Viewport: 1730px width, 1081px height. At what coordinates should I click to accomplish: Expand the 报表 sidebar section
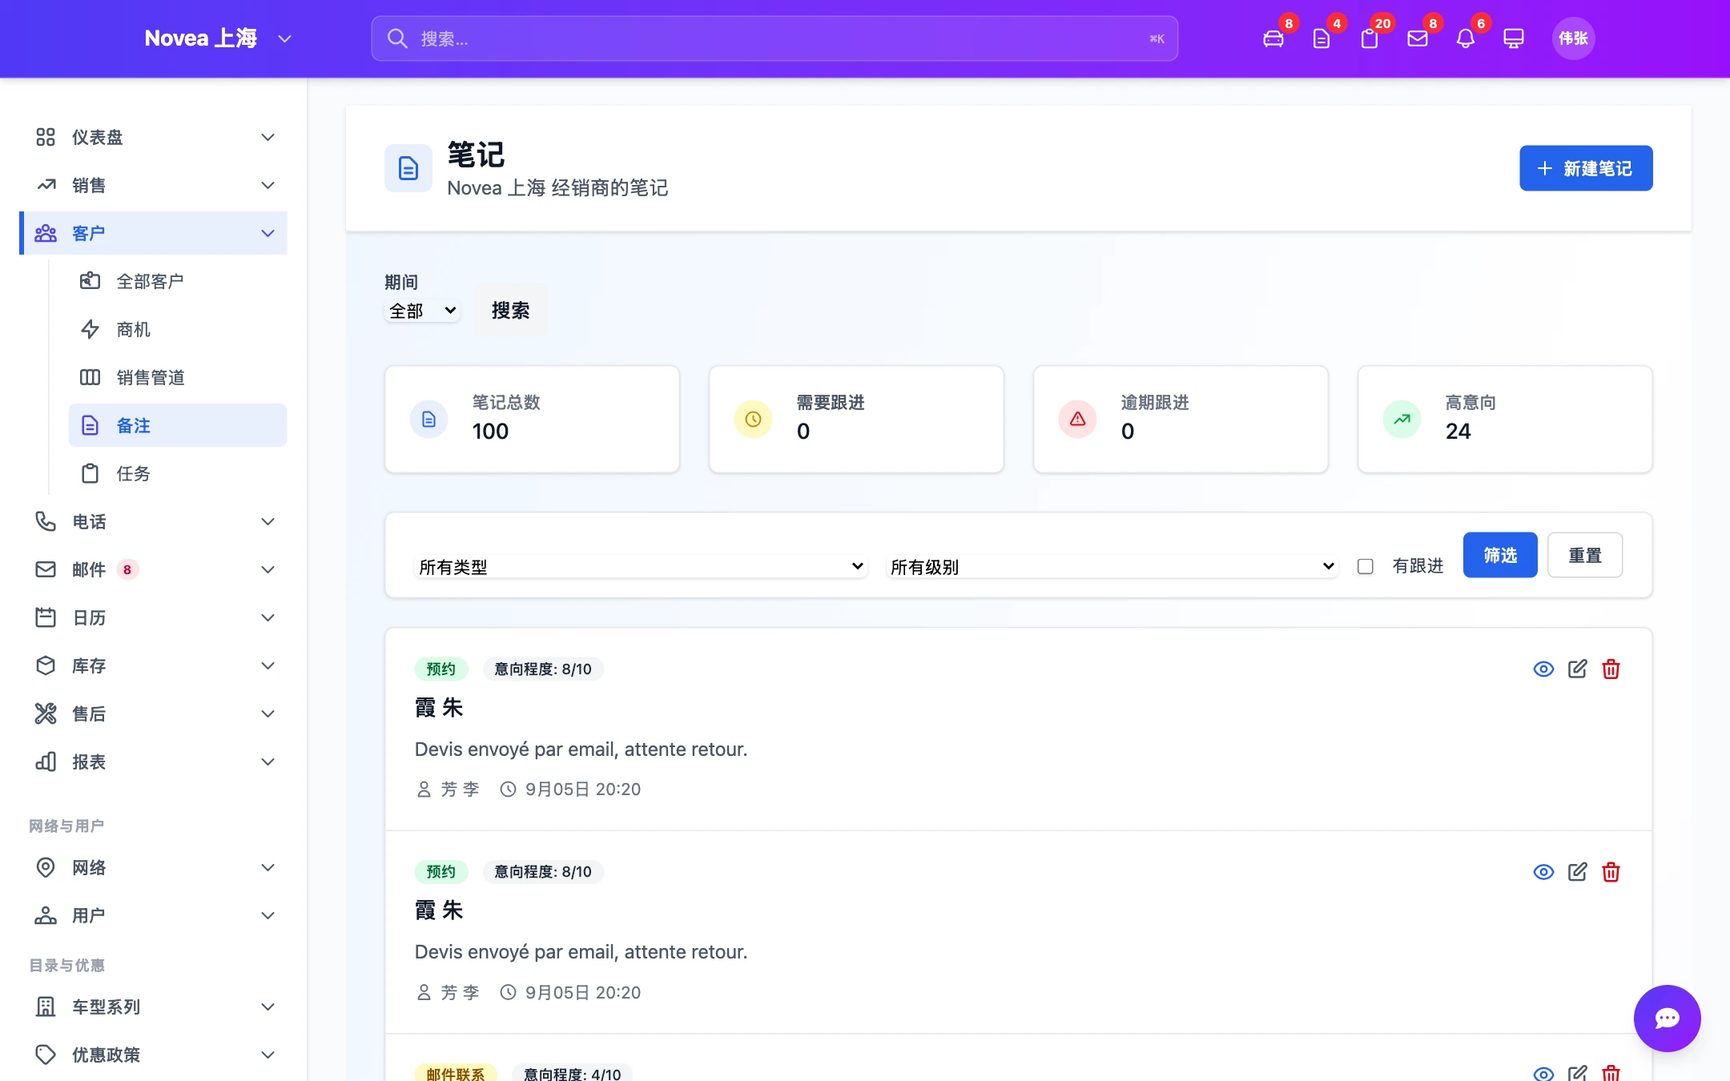154,762
